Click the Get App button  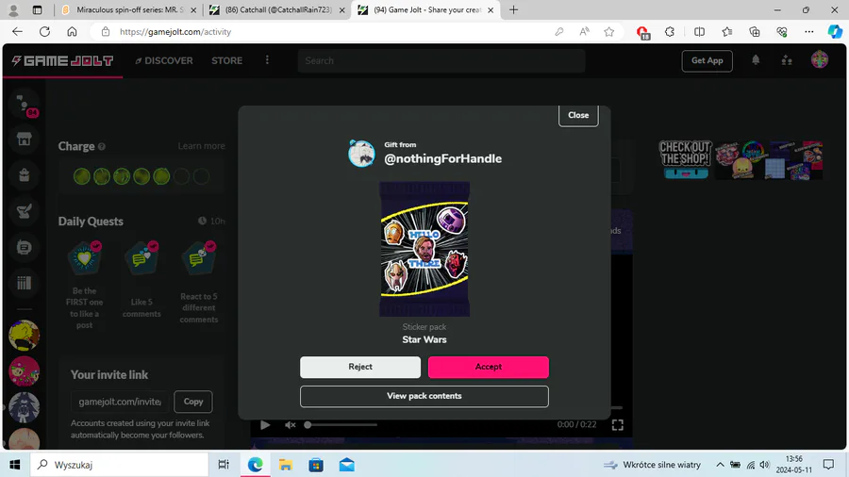tap(707, 60)
